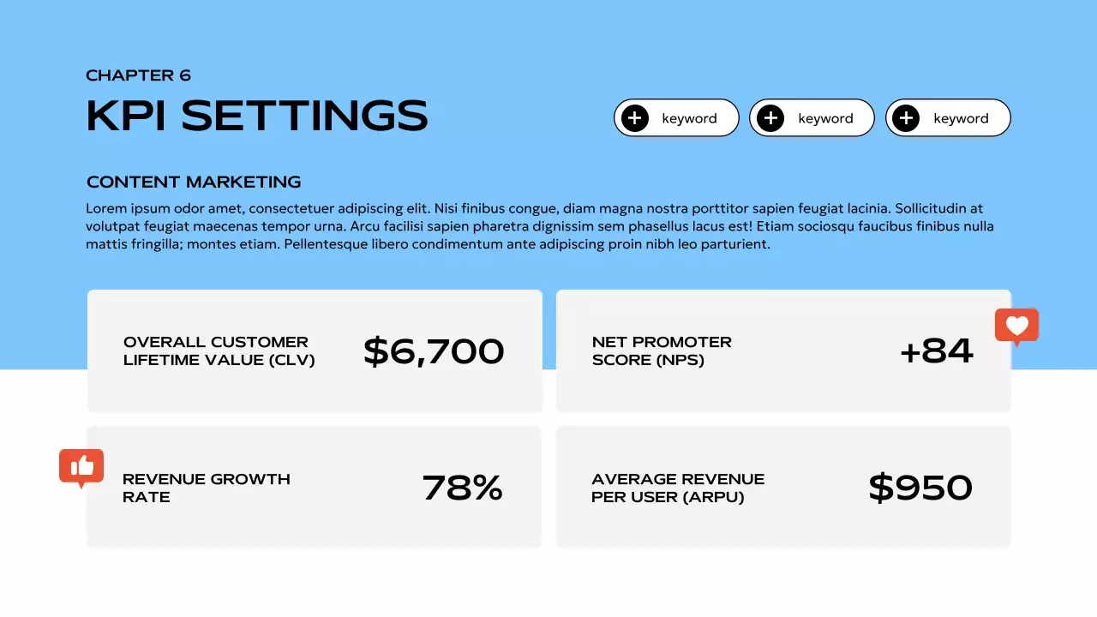Select the +84 score value
The height and width of the screenshot is (617, 1097).
(x=937, y=351)
